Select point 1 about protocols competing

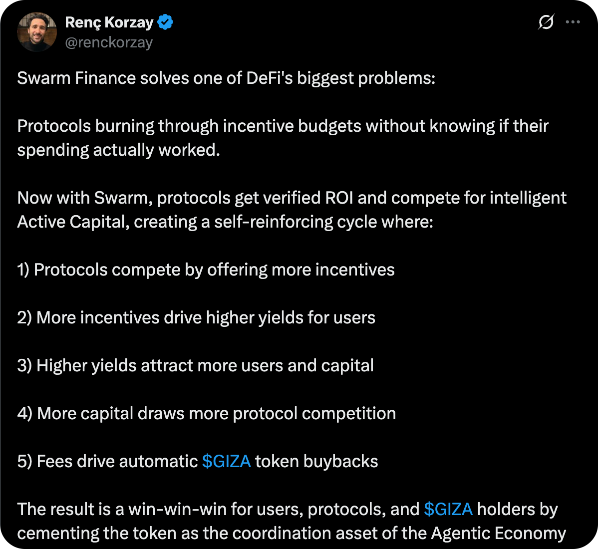(206, 270)
